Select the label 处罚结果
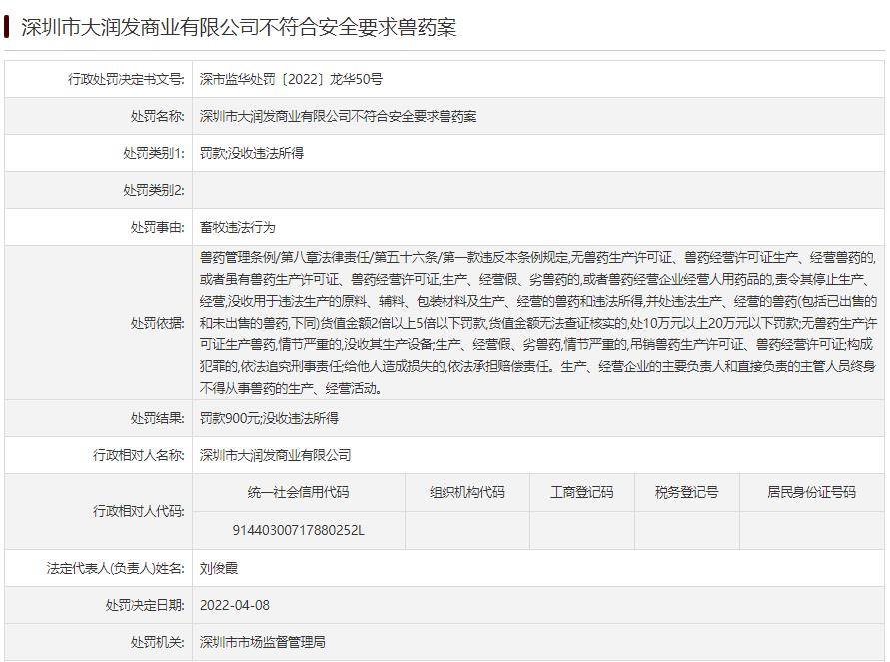The width and height of the screenshot is (890, 662). point(157,418)
